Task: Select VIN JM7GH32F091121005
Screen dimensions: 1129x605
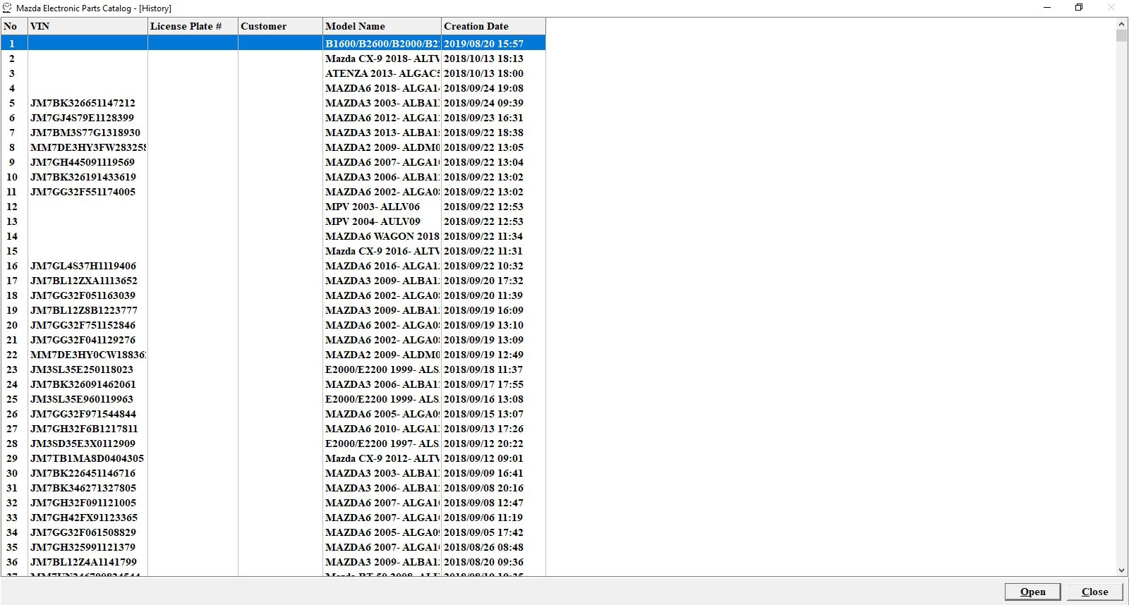Action: [83, 503]
